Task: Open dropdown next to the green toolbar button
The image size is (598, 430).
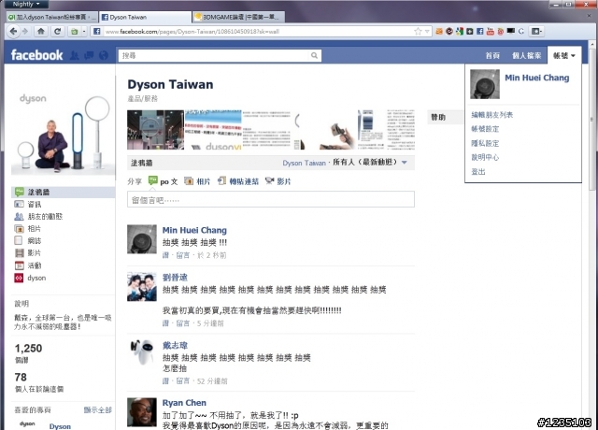Action: pos(84,31)
